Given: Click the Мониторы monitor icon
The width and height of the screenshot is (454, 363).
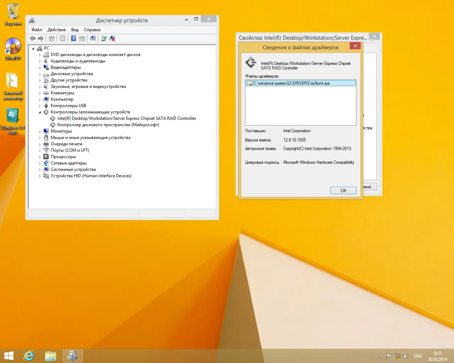Looking at the screenshot, I should point(46,131).
